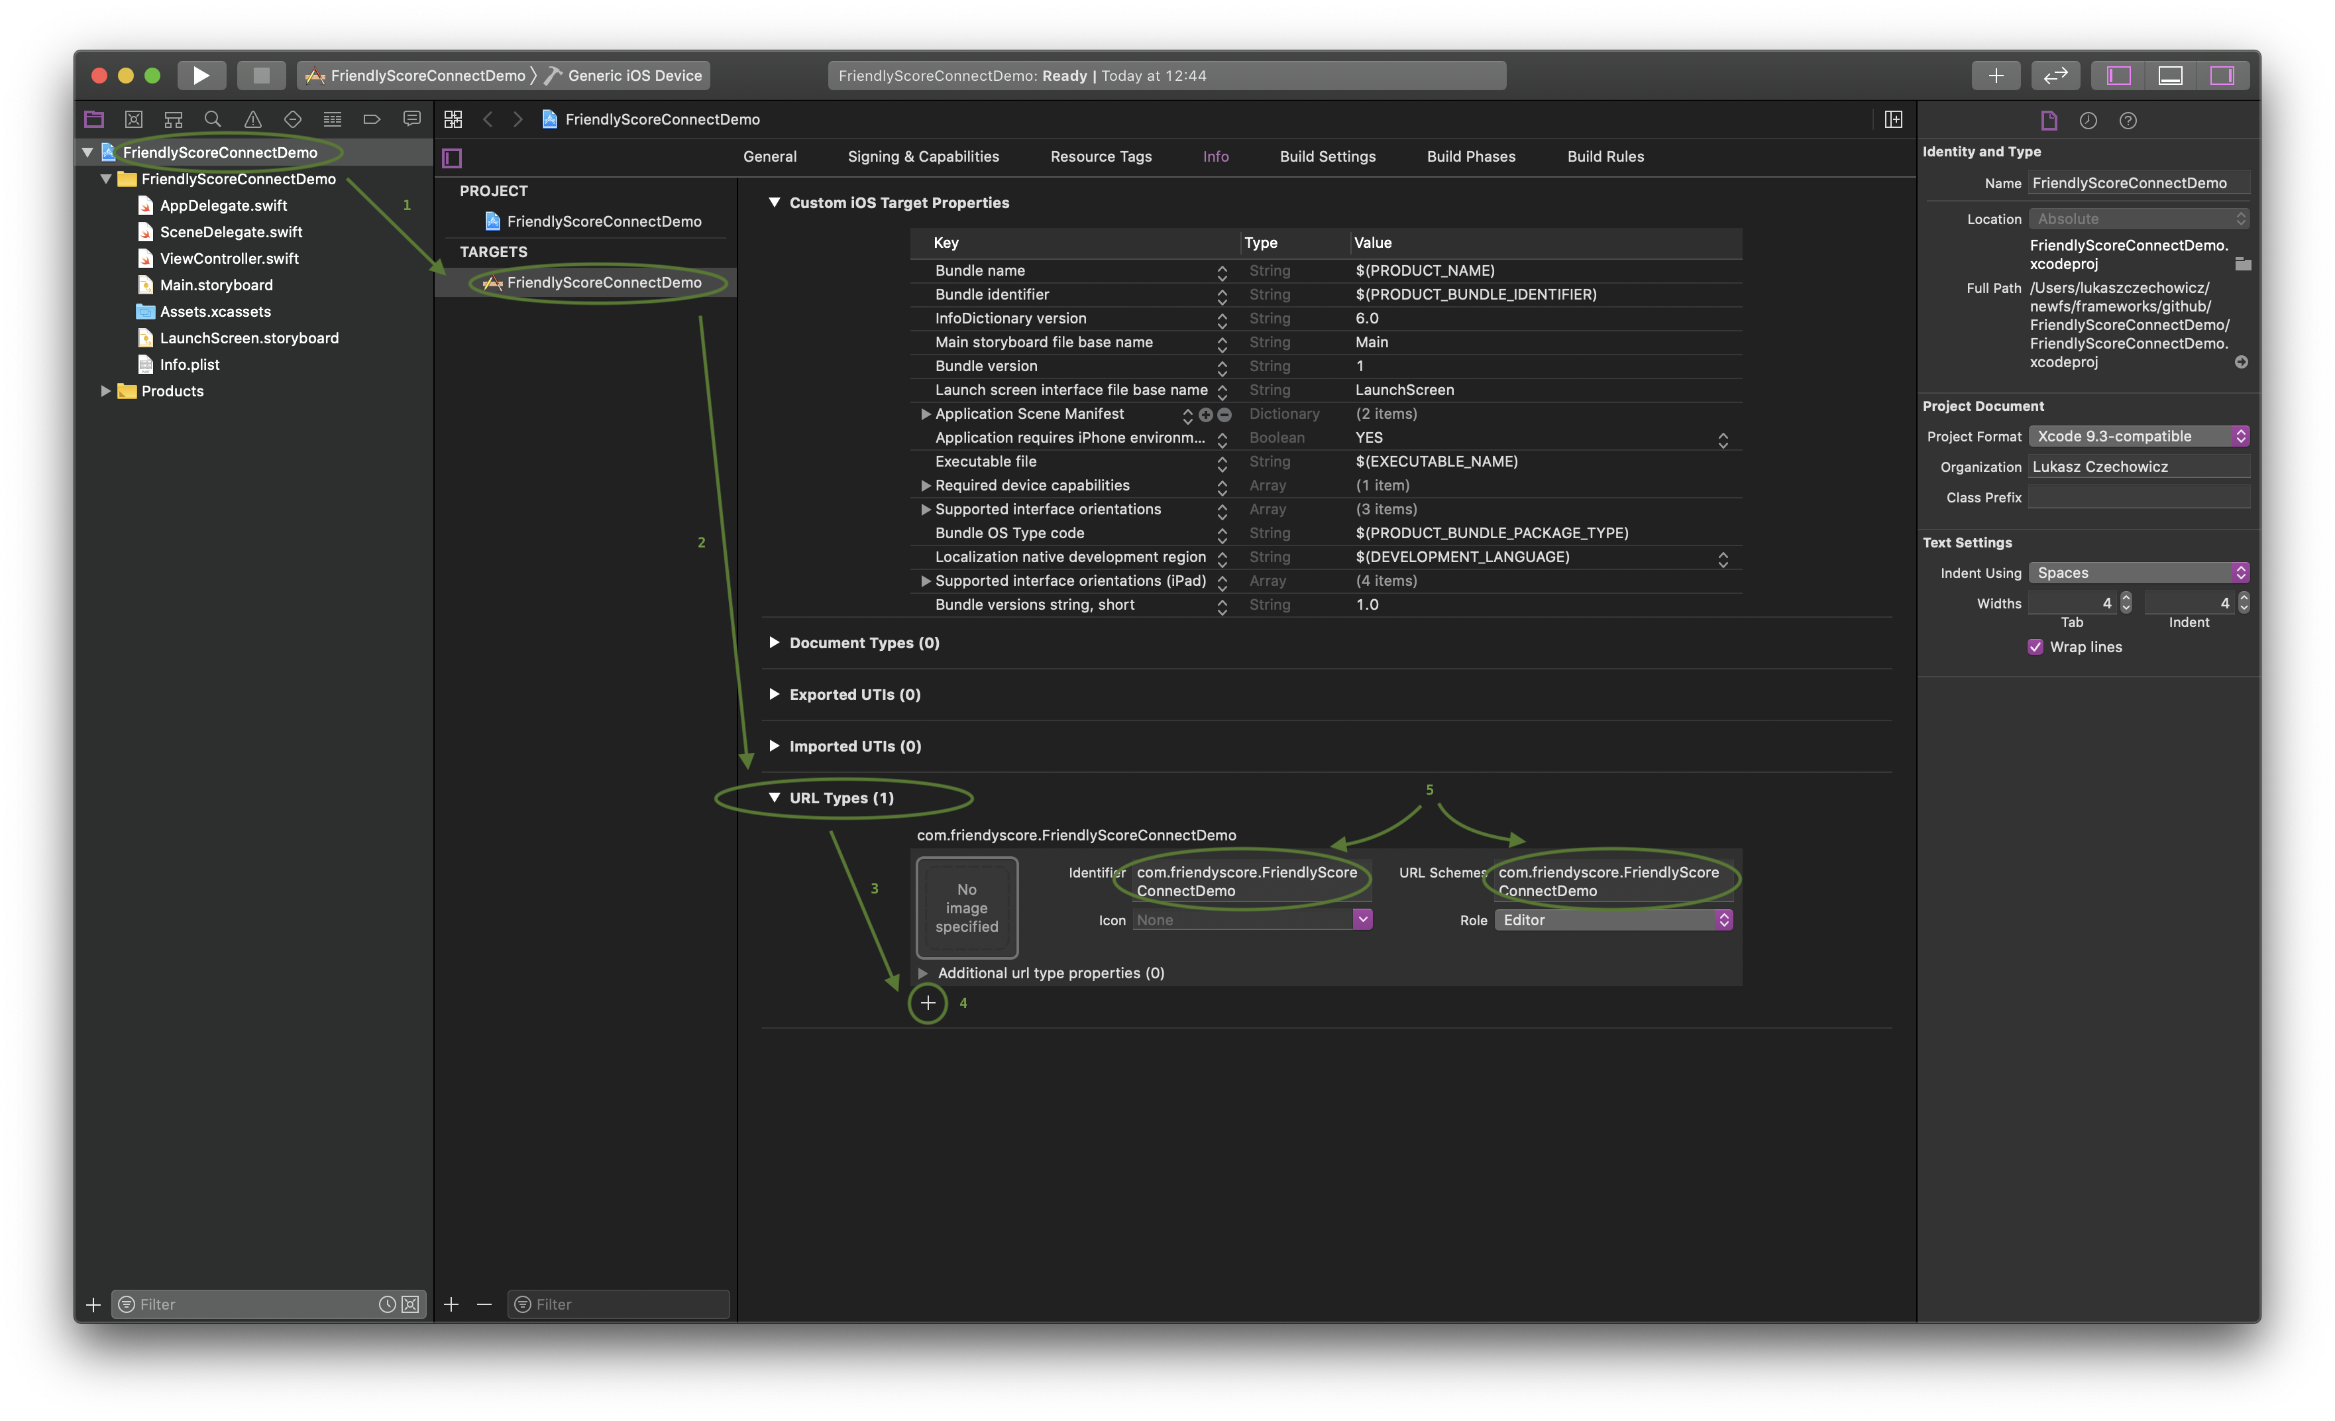Click plus to add a new target
This screenshot has width=2335, height=1421.
tap(451, 1304)
